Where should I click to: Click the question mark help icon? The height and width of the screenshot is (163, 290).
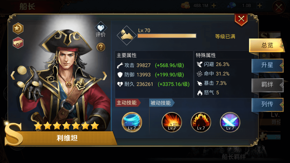tap(101, 47)
